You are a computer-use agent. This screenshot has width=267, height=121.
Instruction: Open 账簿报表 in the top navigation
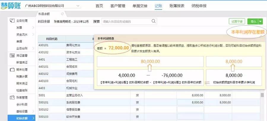click(x=177, y=6)
